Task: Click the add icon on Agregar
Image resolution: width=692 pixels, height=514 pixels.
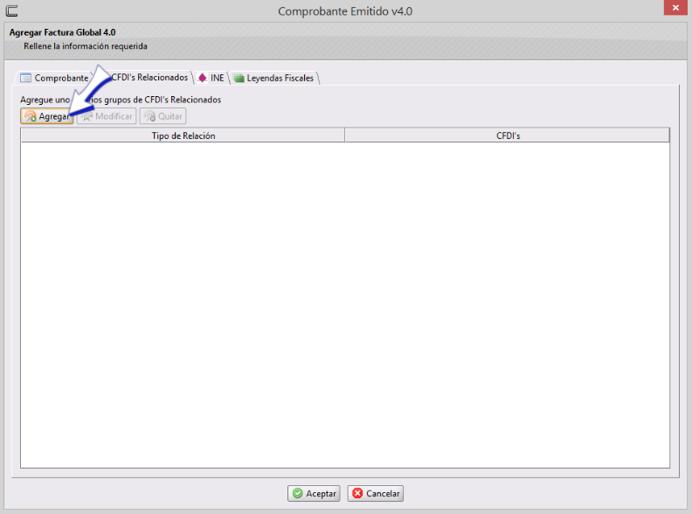Action: pyautogui.click(x=31, y=116)
